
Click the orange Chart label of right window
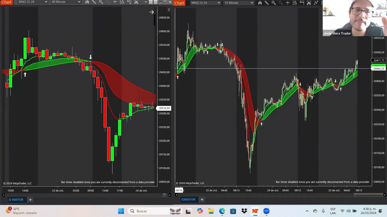coord(179,3)
